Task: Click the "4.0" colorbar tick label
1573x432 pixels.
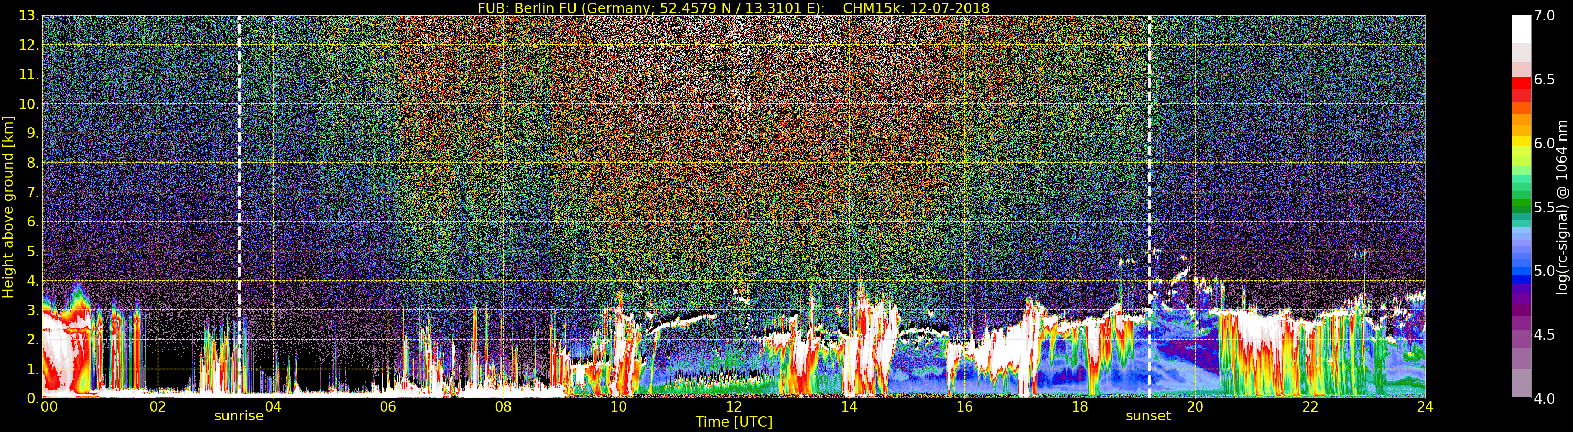Action: [1544, 398]
